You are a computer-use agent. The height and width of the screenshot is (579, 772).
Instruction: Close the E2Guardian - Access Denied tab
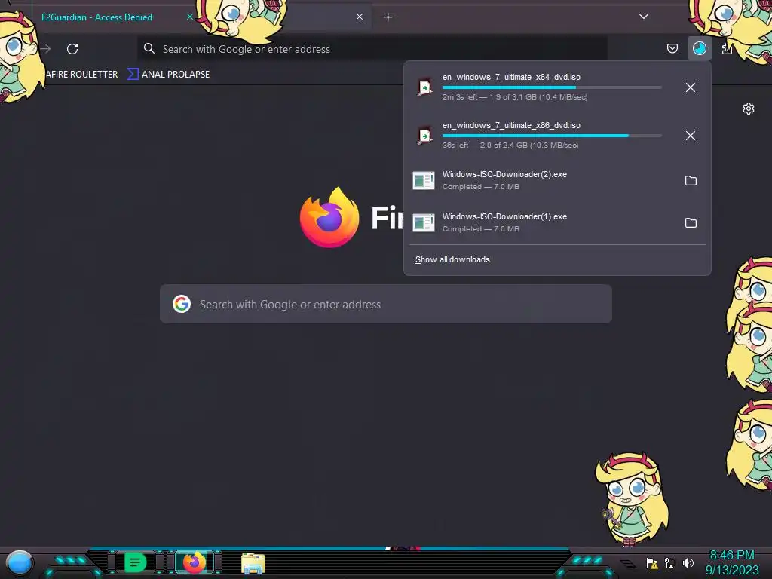pos(189,17)
